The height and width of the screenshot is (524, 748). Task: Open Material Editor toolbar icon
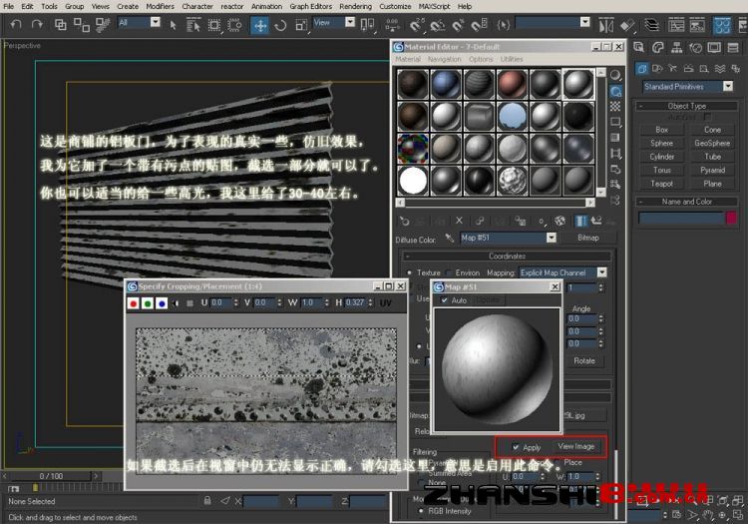pos(722,25)
